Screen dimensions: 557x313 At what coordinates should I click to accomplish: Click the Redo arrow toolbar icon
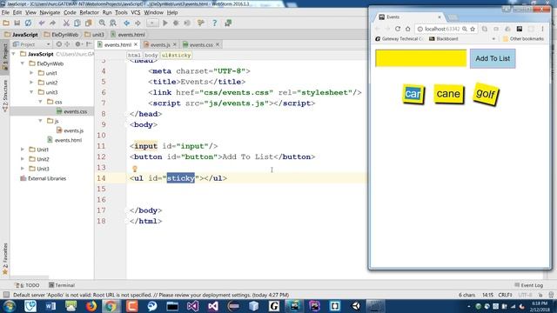pos(52,23)
